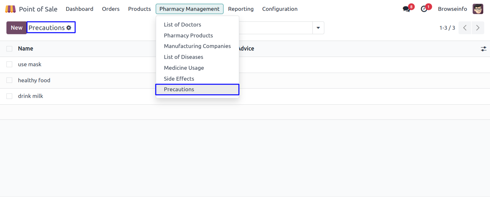
Task: Check the 'use mask' row checkbox
Action: click(x=9, y=64)
